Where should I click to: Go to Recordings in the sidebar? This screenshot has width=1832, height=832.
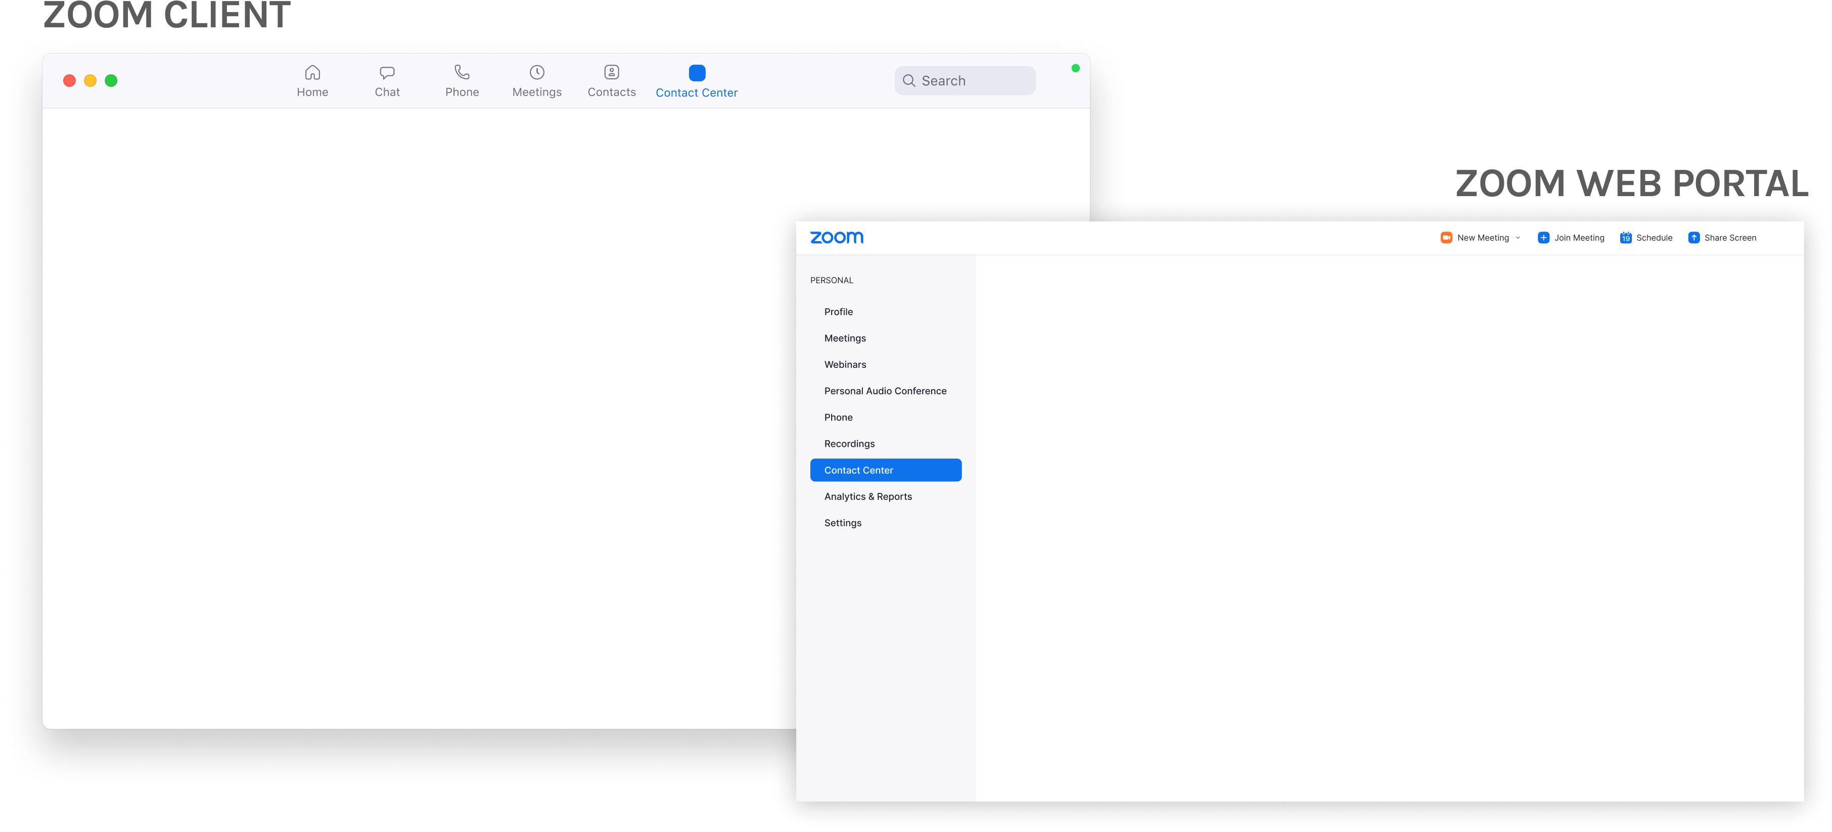[x=849, y=443]
